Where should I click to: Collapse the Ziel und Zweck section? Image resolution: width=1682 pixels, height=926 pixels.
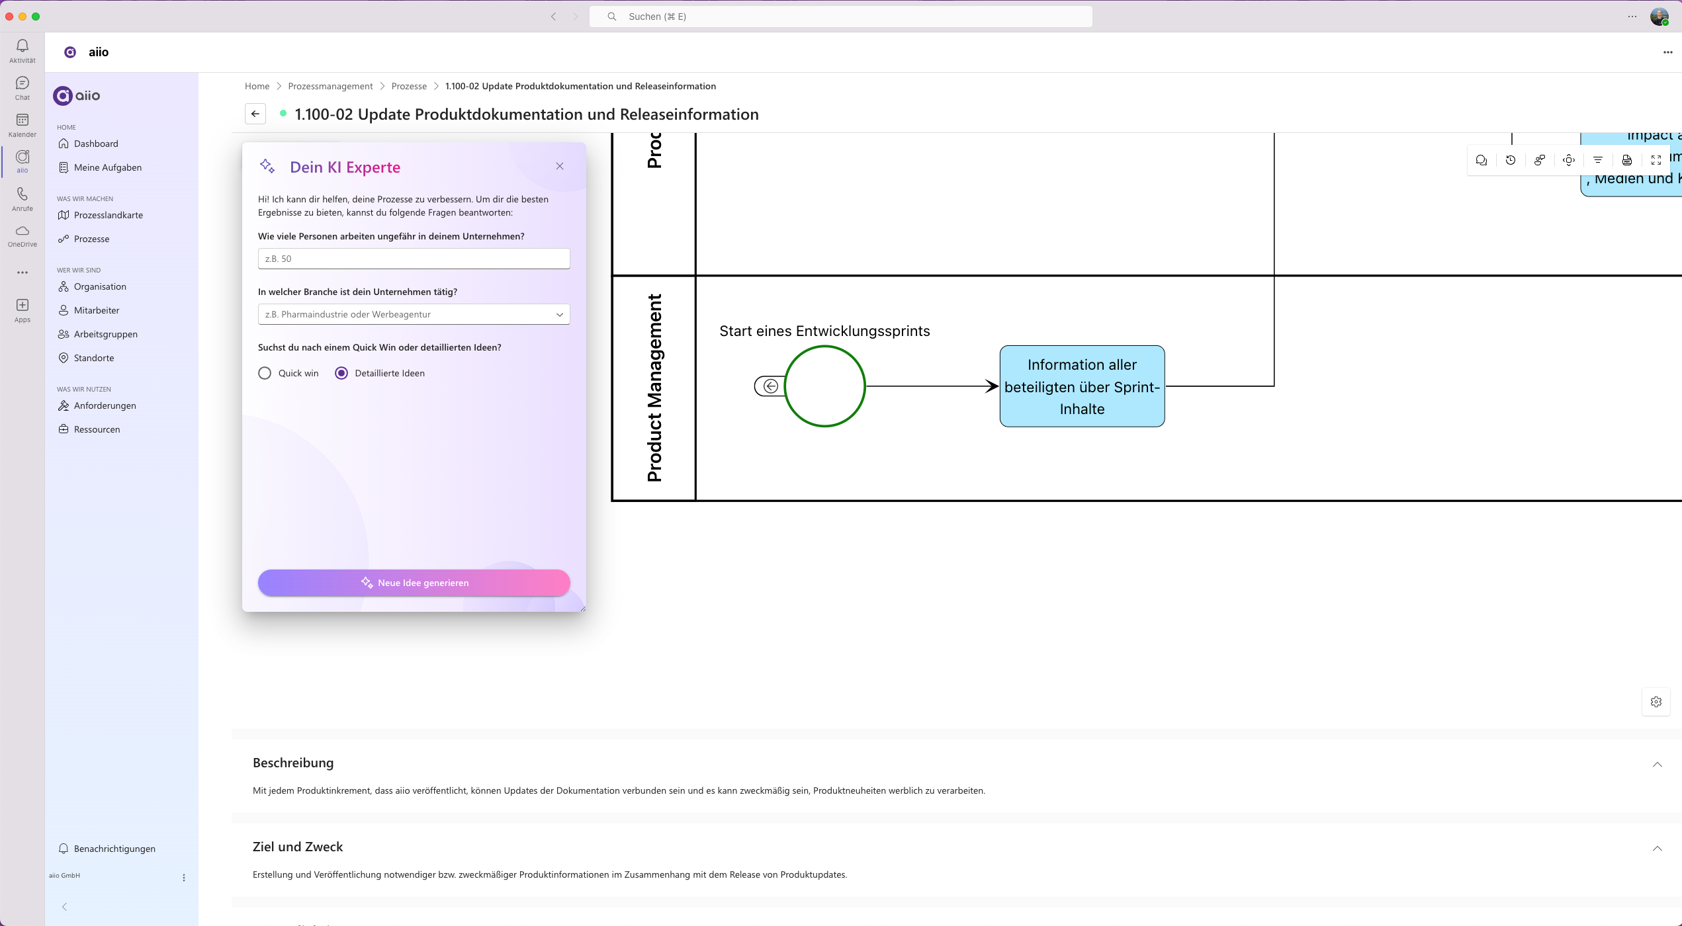pos(1657,848)
